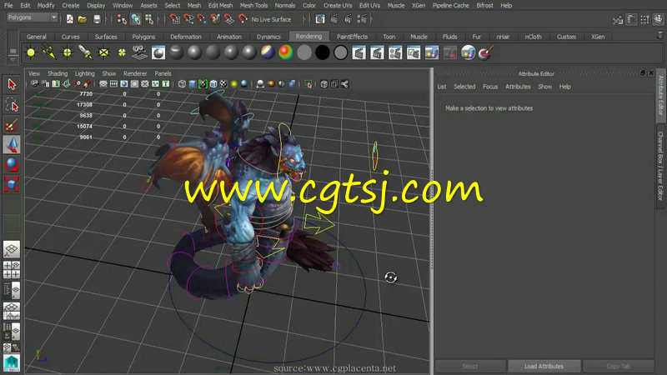This screenshot has width=667, height=375.
Task: Toggle make live surface magnet
Action: [x=243, y=18]
